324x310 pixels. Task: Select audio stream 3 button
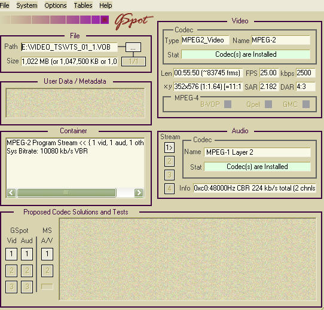click(x=169, y=175)
